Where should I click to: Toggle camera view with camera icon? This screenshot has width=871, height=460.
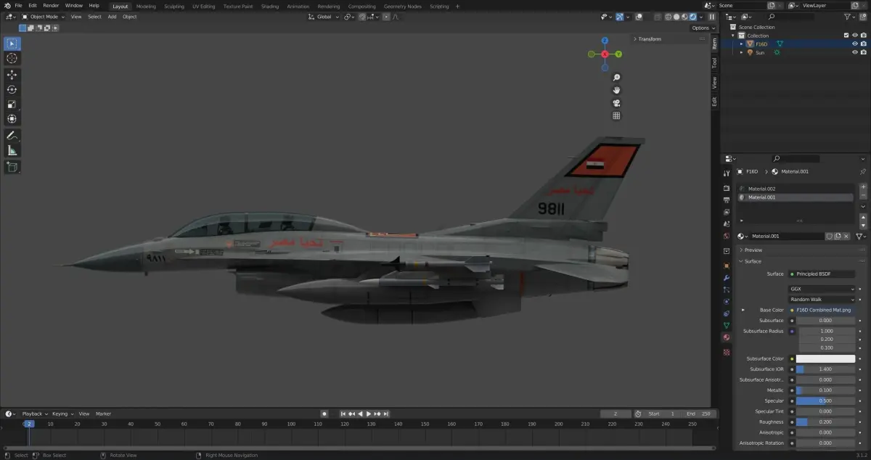616,103
